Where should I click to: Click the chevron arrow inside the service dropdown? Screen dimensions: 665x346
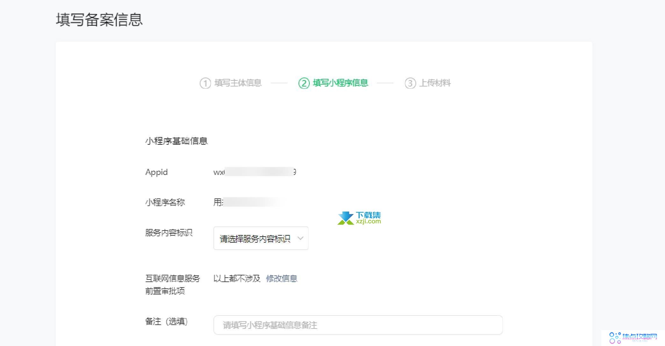click(300, 238)
